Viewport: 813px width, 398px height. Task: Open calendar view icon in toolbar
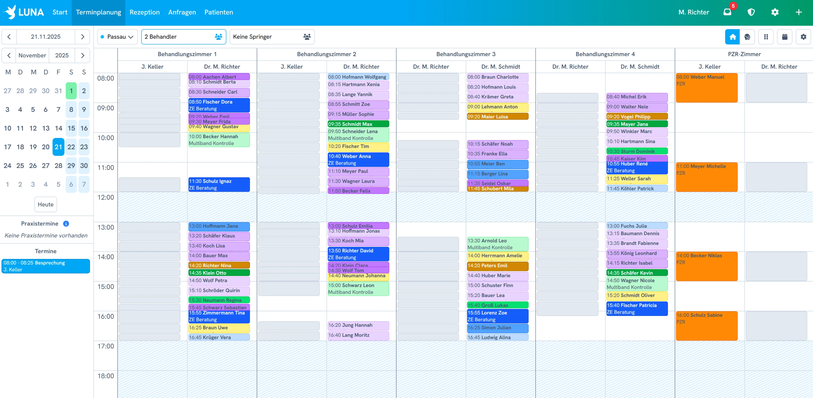785,37
